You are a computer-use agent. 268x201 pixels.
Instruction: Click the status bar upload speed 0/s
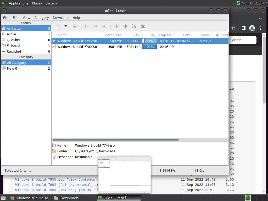(200, 170)
